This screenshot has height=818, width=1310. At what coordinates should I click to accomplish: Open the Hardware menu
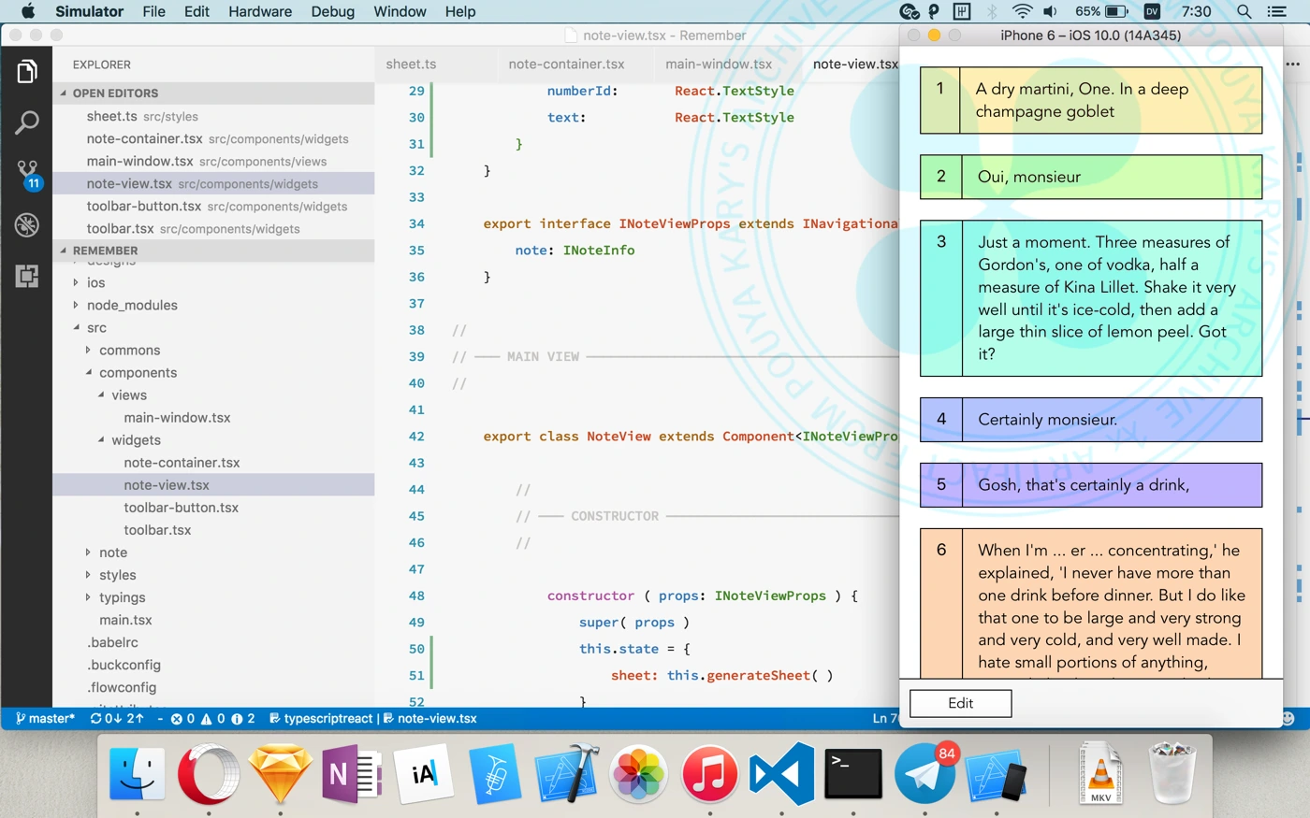259,12
